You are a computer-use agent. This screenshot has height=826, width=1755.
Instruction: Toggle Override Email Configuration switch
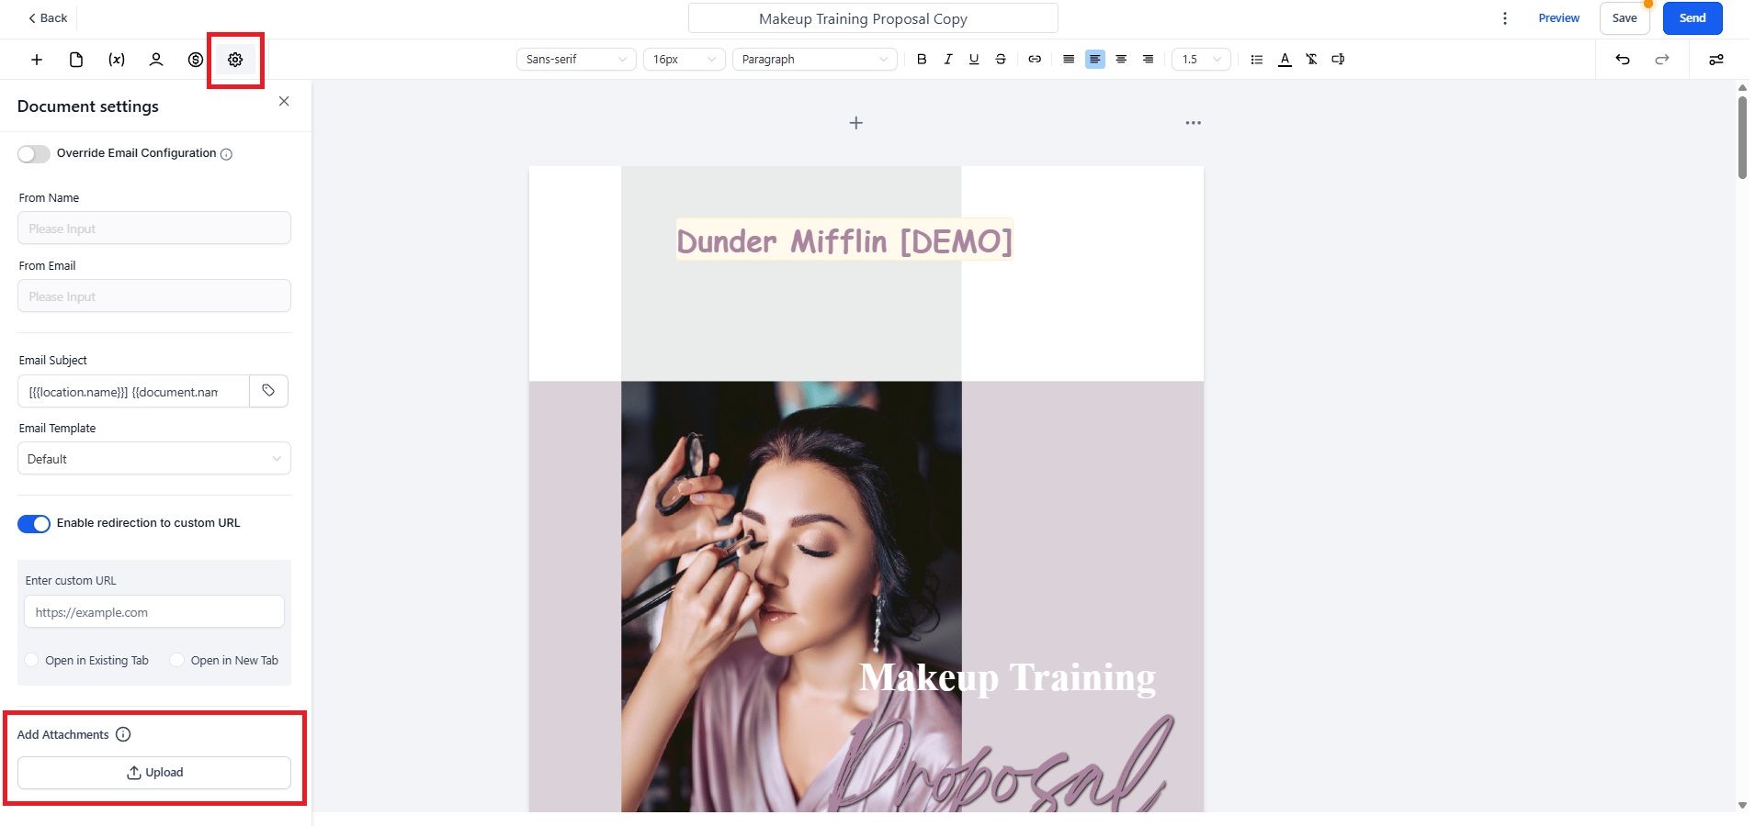pyautogui.click(x=34, y=154)
